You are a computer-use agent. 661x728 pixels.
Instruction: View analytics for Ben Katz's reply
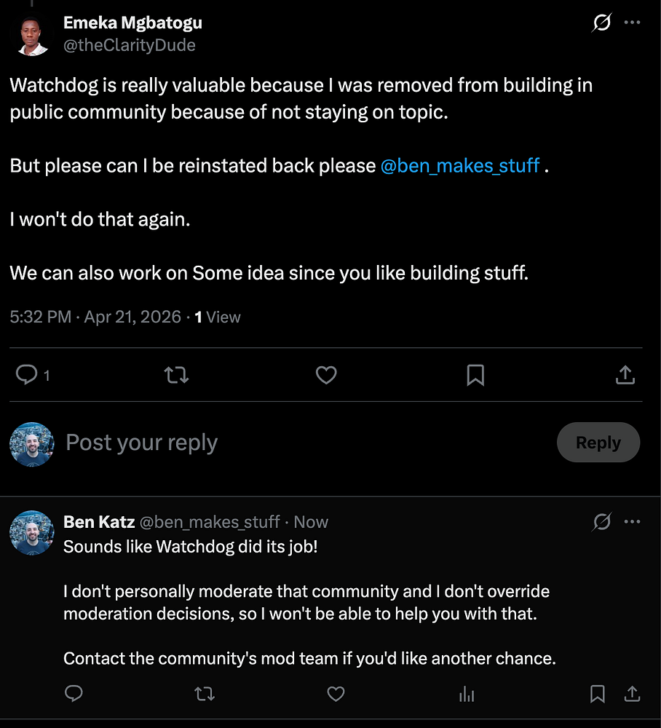click(467, 695)
